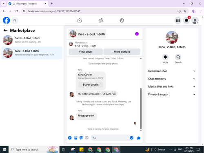Click the chat scroll down arrow
This screenshot has height=153, width=204.
[141, 131]
